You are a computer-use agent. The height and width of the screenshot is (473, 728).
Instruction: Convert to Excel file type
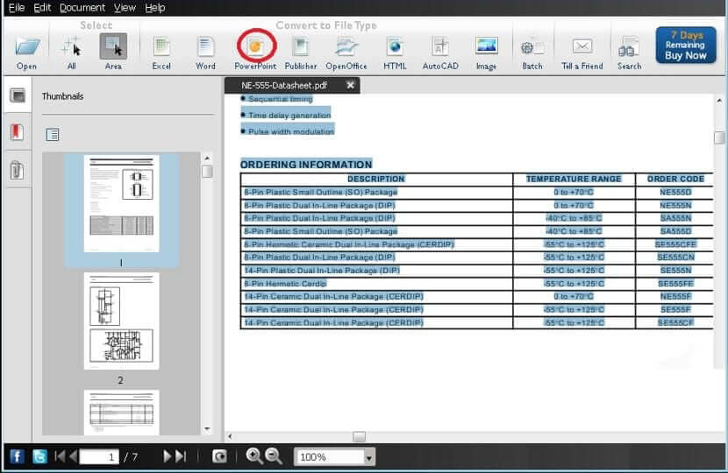tap(161, 53)
